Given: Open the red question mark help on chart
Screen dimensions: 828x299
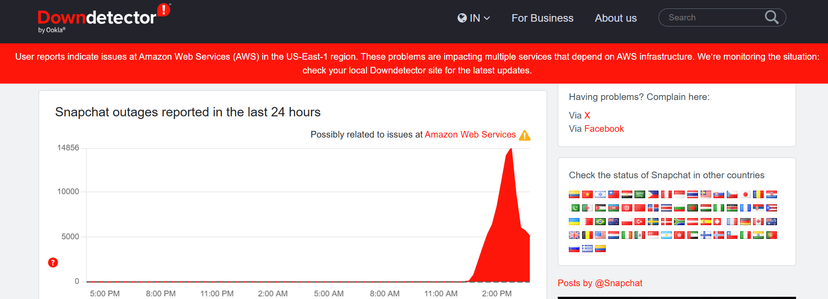Looking at the screenshot, I should click(53, 262).
